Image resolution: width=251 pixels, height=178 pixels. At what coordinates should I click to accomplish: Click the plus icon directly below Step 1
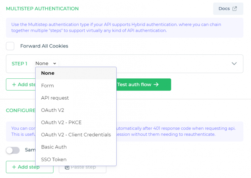(x=14, y=85)
